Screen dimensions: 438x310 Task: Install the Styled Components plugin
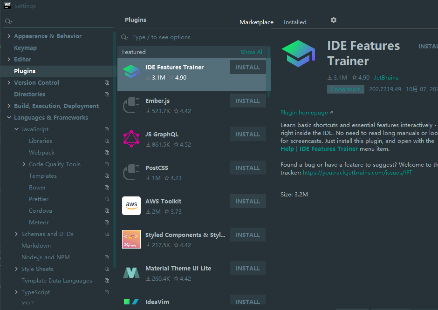[x=248, y=235]
